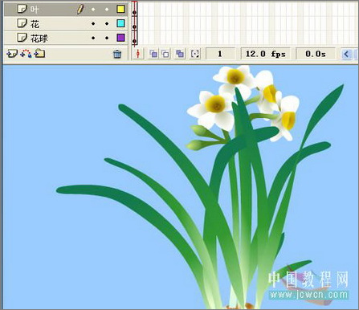359x310 pixels.
Task: Click yellow outline swatch of 叶 layer
Action: 120,9
